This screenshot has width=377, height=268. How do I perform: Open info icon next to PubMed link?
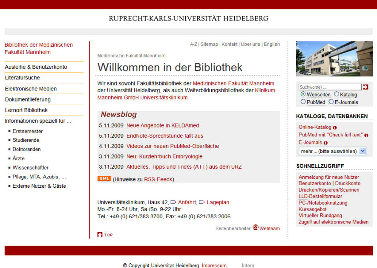(366, 135)
